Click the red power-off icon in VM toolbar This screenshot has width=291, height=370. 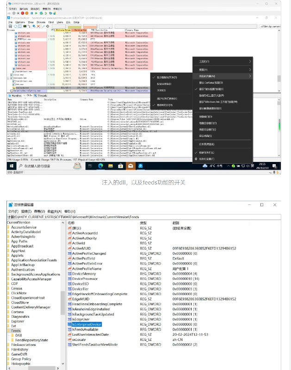(x=23, y=13)
